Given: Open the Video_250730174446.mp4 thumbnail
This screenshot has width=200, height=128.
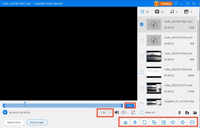Looking at the screenshot, I should (154, 56).
